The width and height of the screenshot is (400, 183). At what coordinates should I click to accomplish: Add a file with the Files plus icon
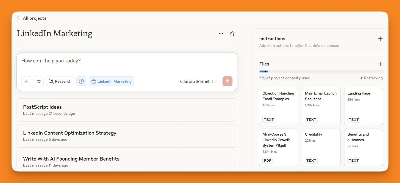(x=380, y=64)
